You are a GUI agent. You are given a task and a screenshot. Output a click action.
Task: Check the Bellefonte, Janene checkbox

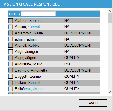(11, 89)
